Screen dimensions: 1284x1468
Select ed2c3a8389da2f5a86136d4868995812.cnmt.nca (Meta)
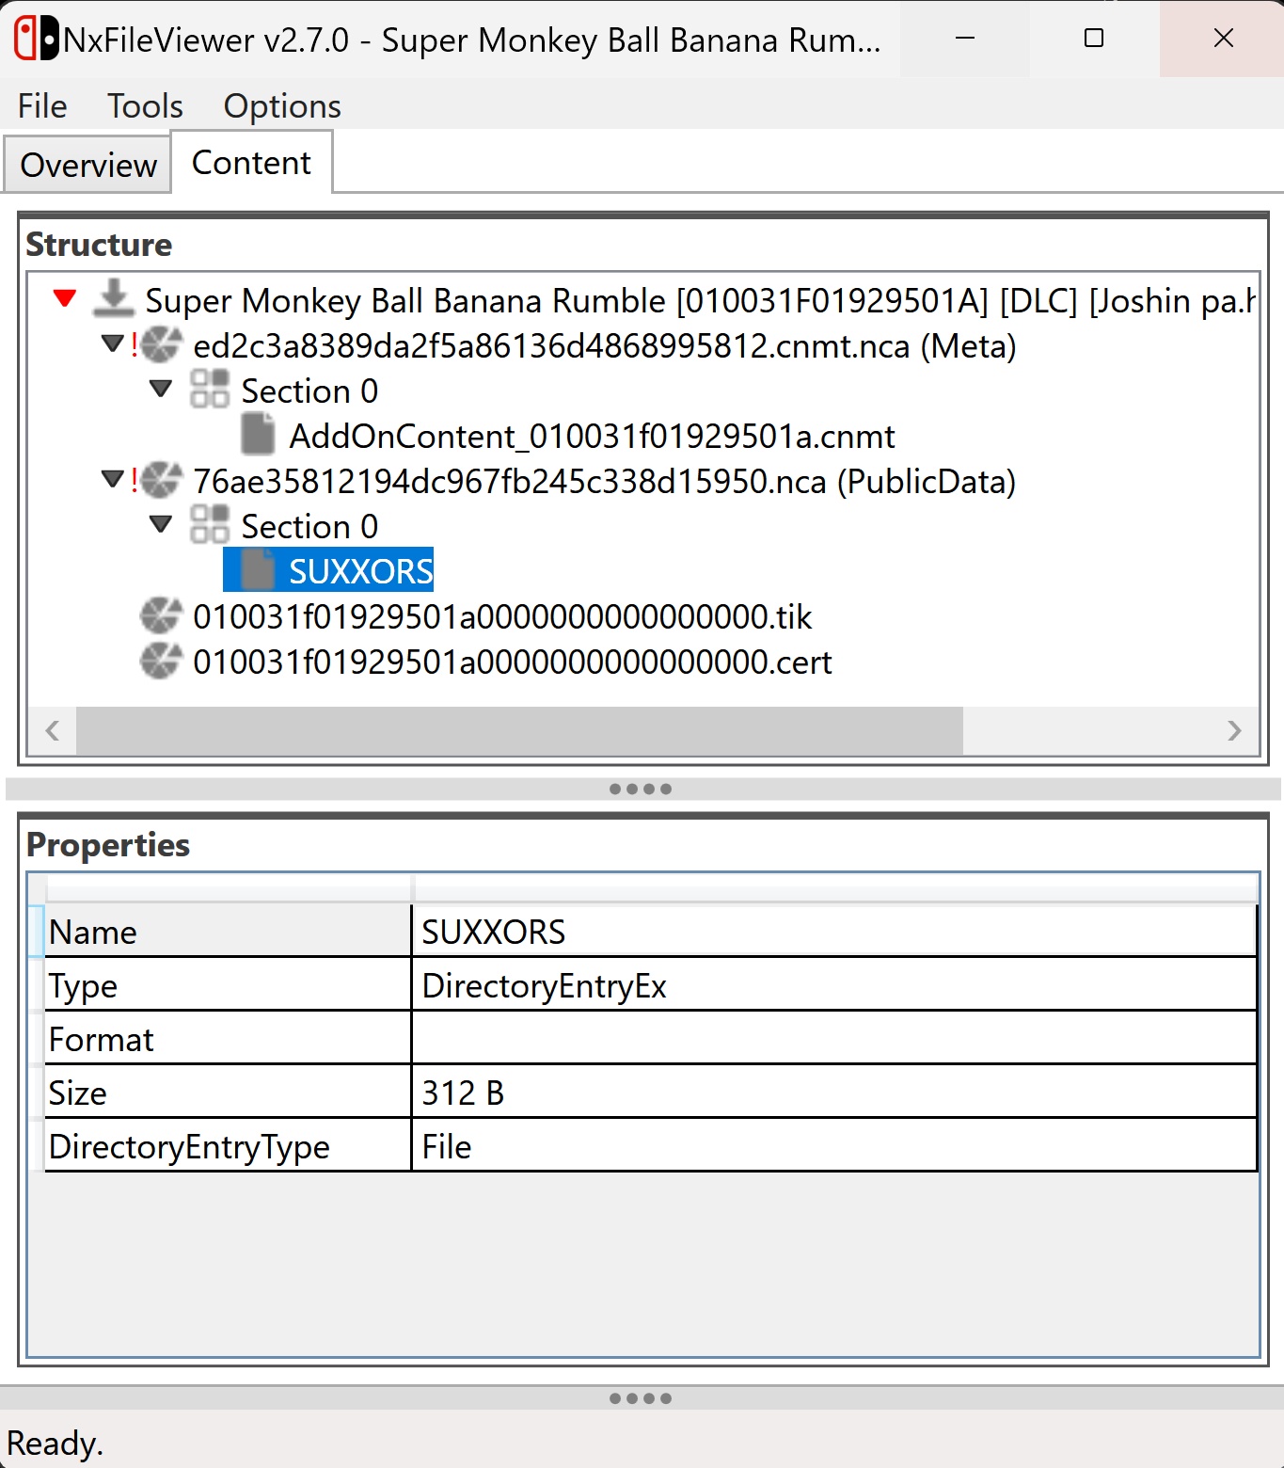tap(605, 345)
